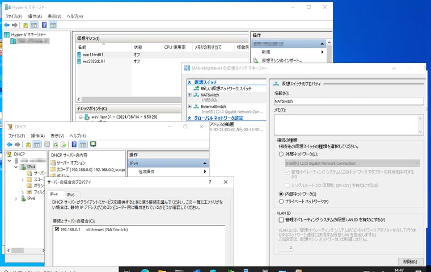Select ExternalSwitch in virtual switch list
Image resolution: width=431 pixels, height=272 pixels.
pos(213,107)
